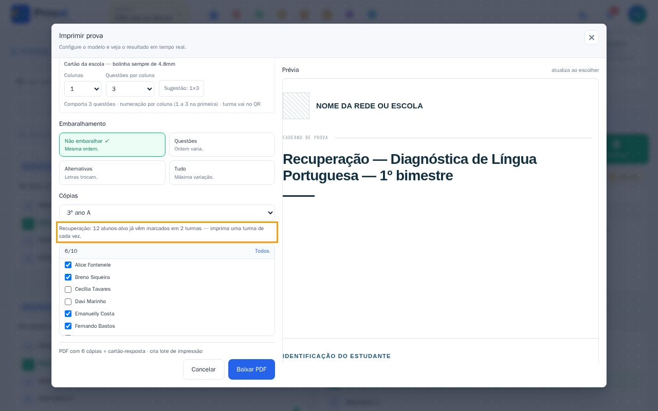Click the school logo placeholder in the preview
The image size is (658, 411).
(296, 106)
